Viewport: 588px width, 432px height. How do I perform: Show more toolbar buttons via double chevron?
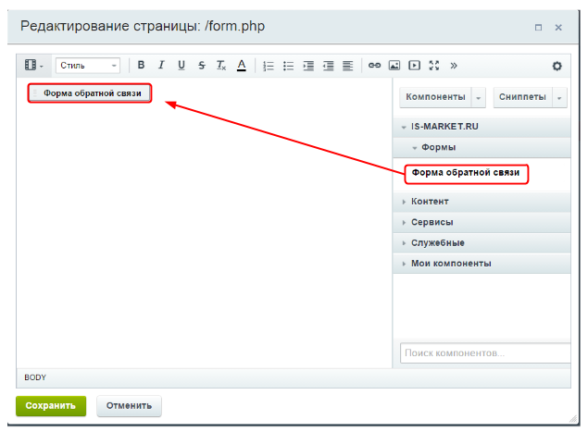[x=454, y=66]
